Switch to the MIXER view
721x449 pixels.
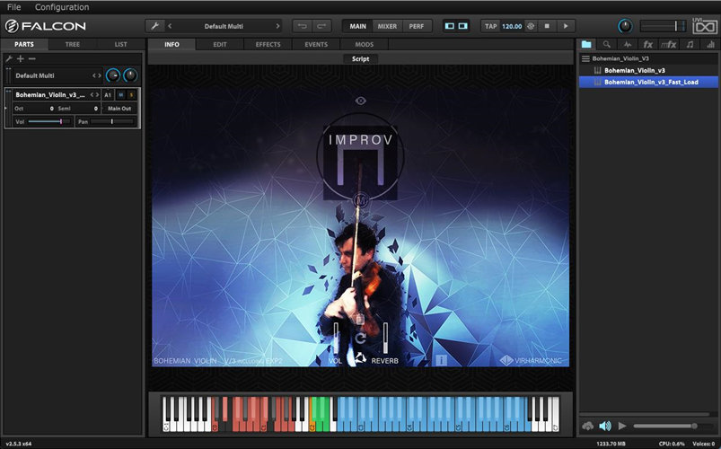387,26
